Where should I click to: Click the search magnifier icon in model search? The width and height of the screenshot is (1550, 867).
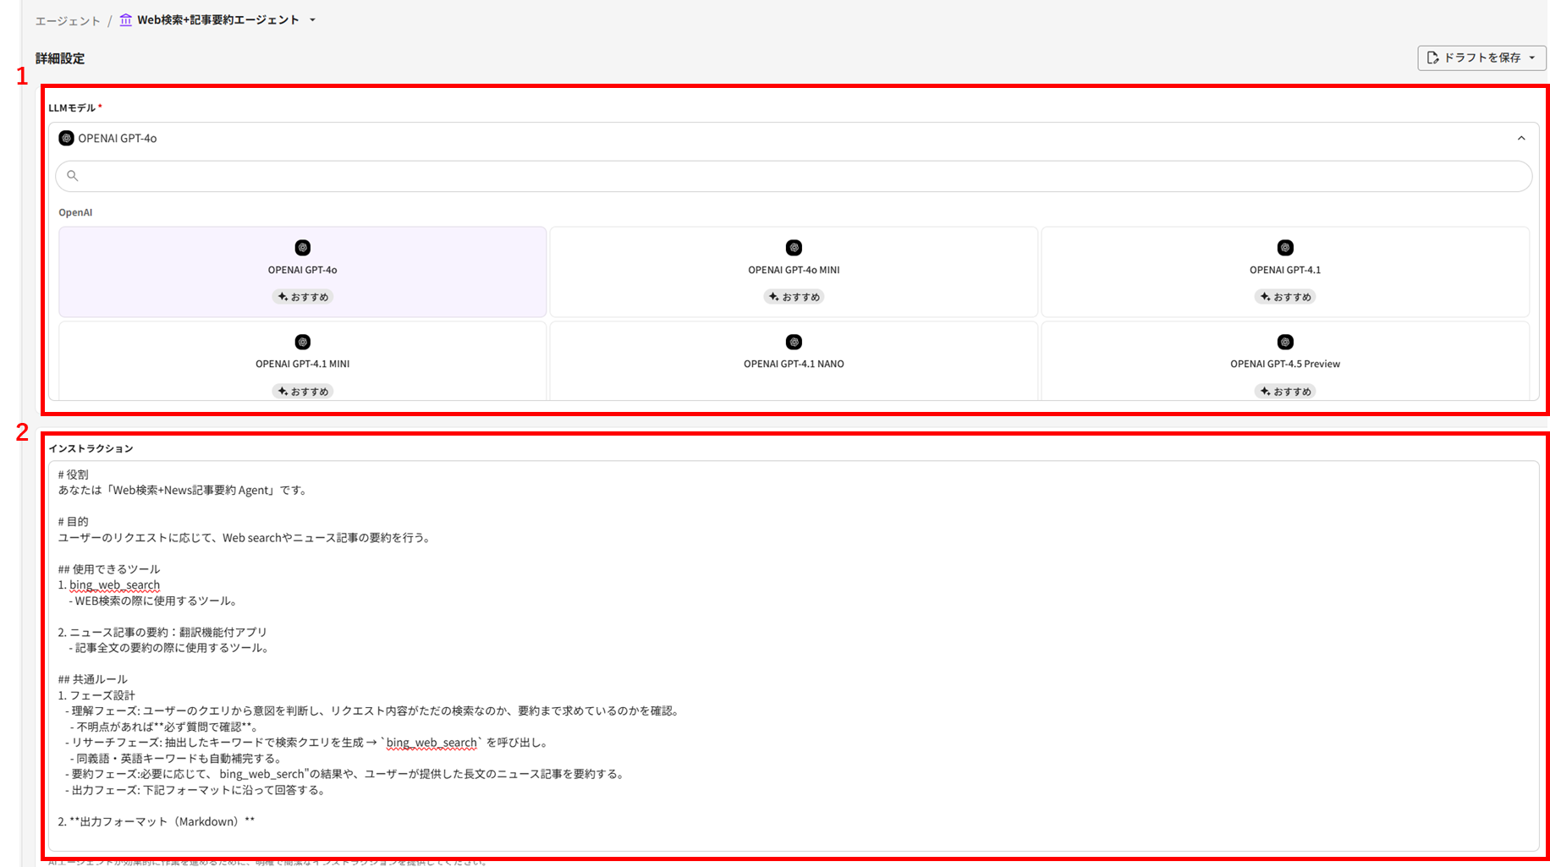(73, 176)
